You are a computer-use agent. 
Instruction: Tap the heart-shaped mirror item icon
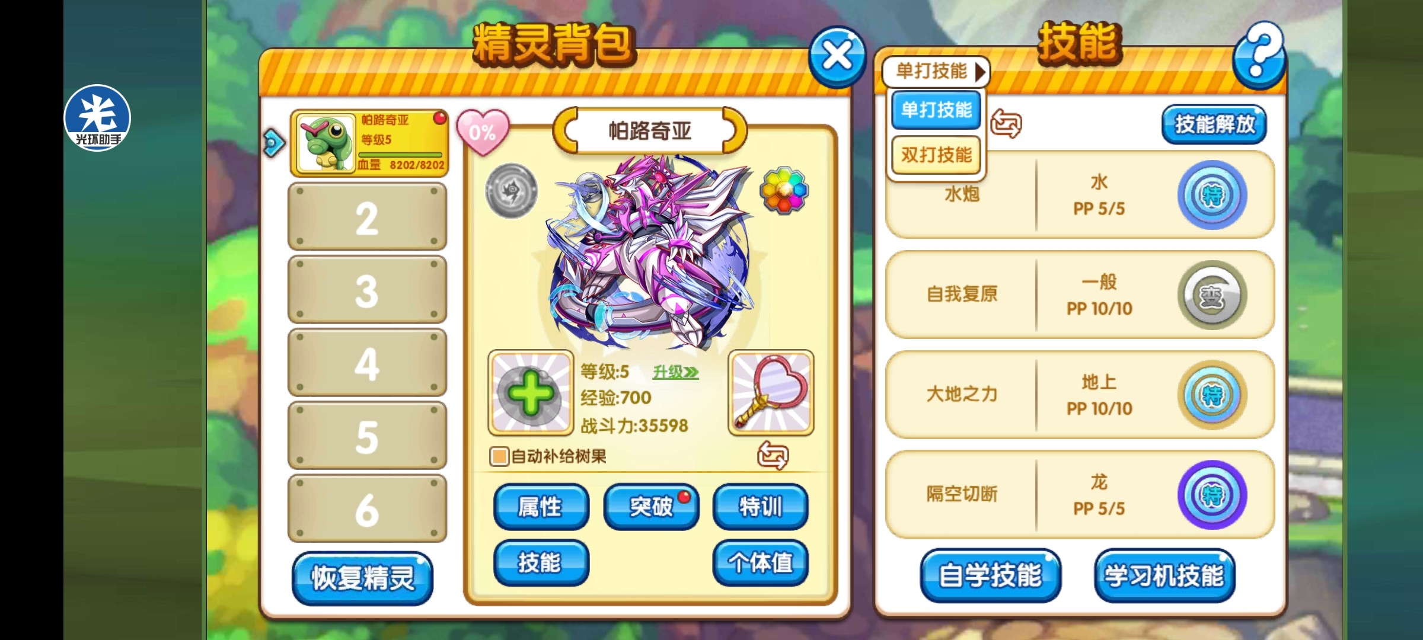771,392
